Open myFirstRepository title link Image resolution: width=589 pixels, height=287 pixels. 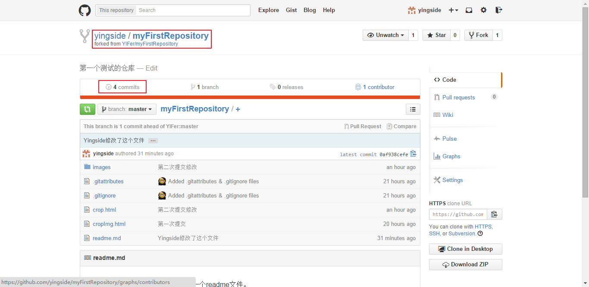coord(171,36)
